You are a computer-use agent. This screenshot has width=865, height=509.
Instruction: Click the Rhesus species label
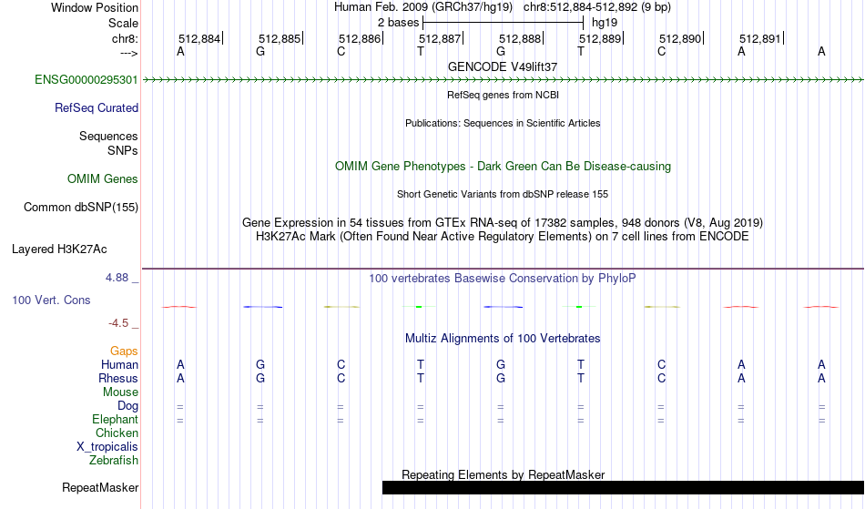(118, 379)
